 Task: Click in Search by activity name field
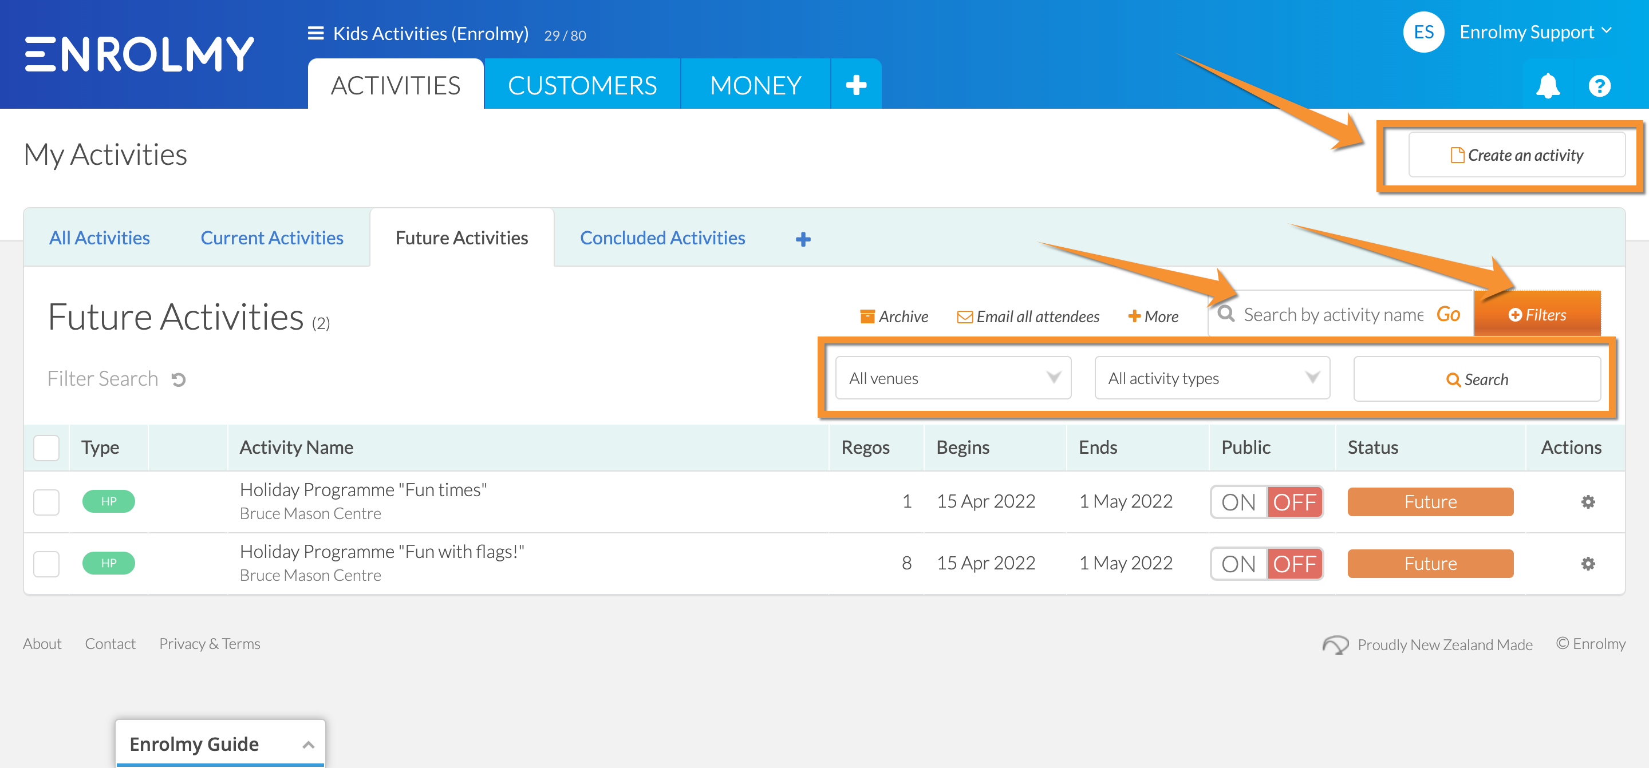(1334, 314)
